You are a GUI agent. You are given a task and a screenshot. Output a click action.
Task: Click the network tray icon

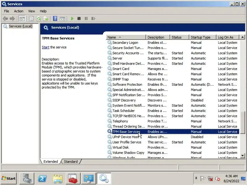210,179
